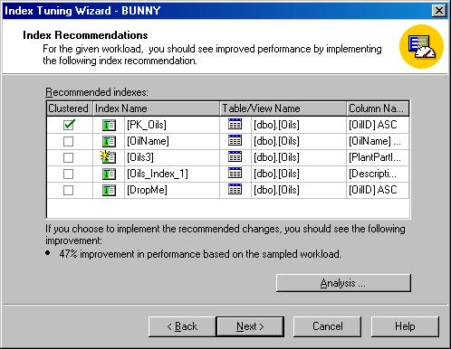Click the 47% improvement in performance line
The width and height of the screenshot is (451, 349).
(x=200, y=254)
